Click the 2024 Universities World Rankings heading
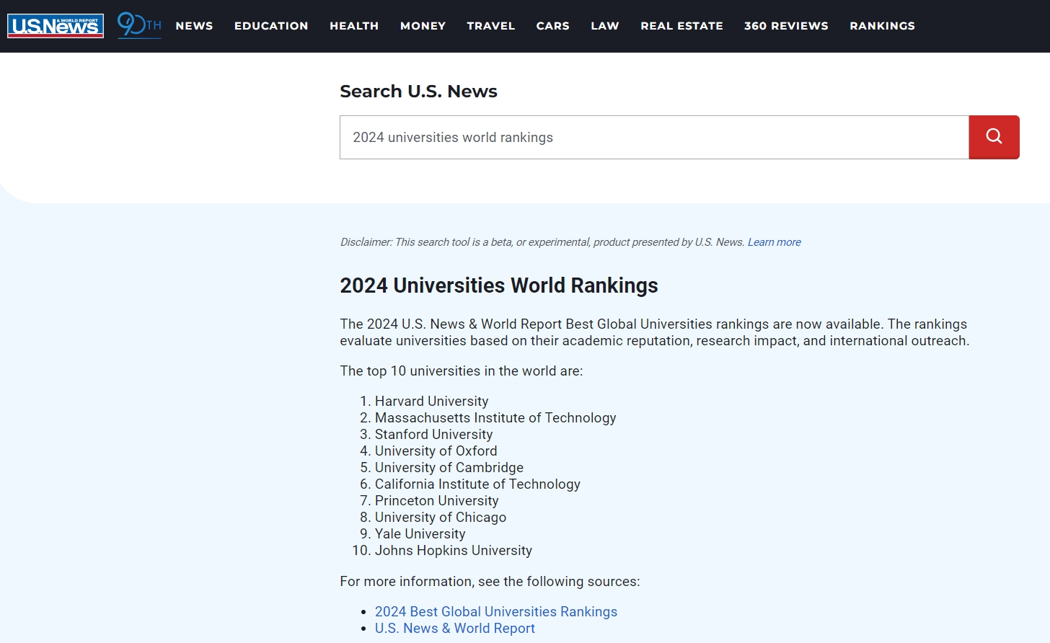This screenshot has height=643, width=1050. click(x=499, y=285)
